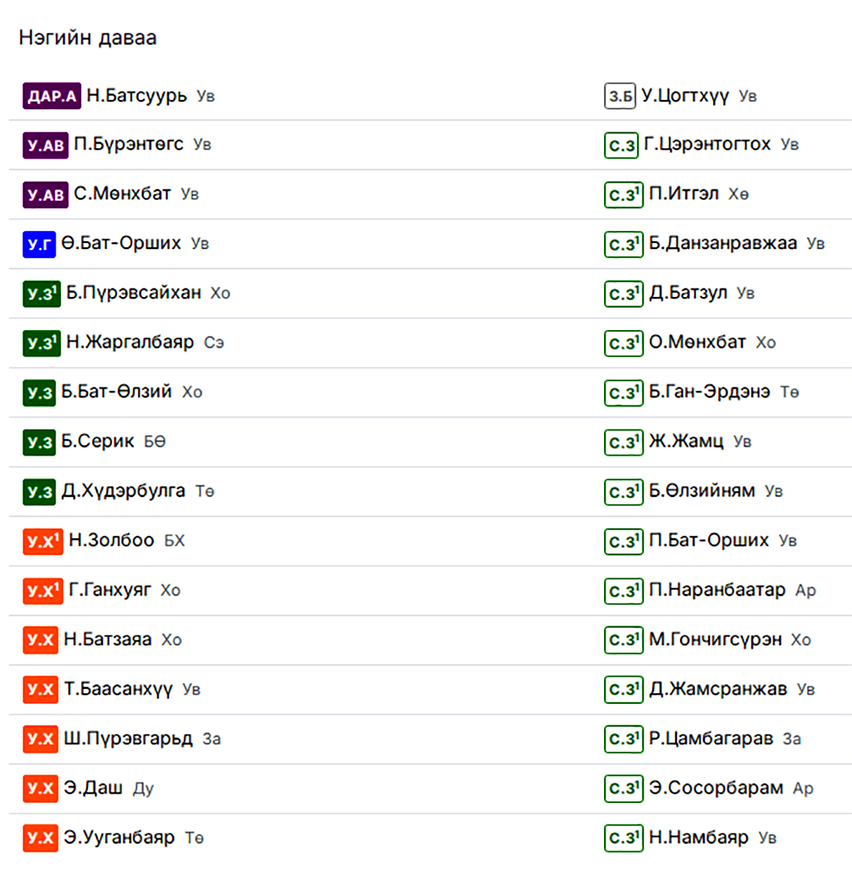Open wrestler С.Мөнхбат's profile
Screen dimensions: 852x879
[122, 194]
